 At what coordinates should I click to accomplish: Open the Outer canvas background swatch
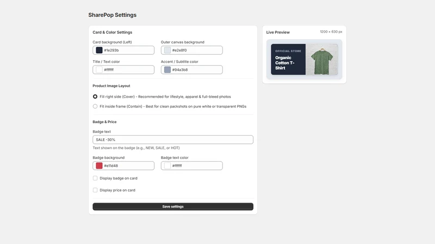167,50
